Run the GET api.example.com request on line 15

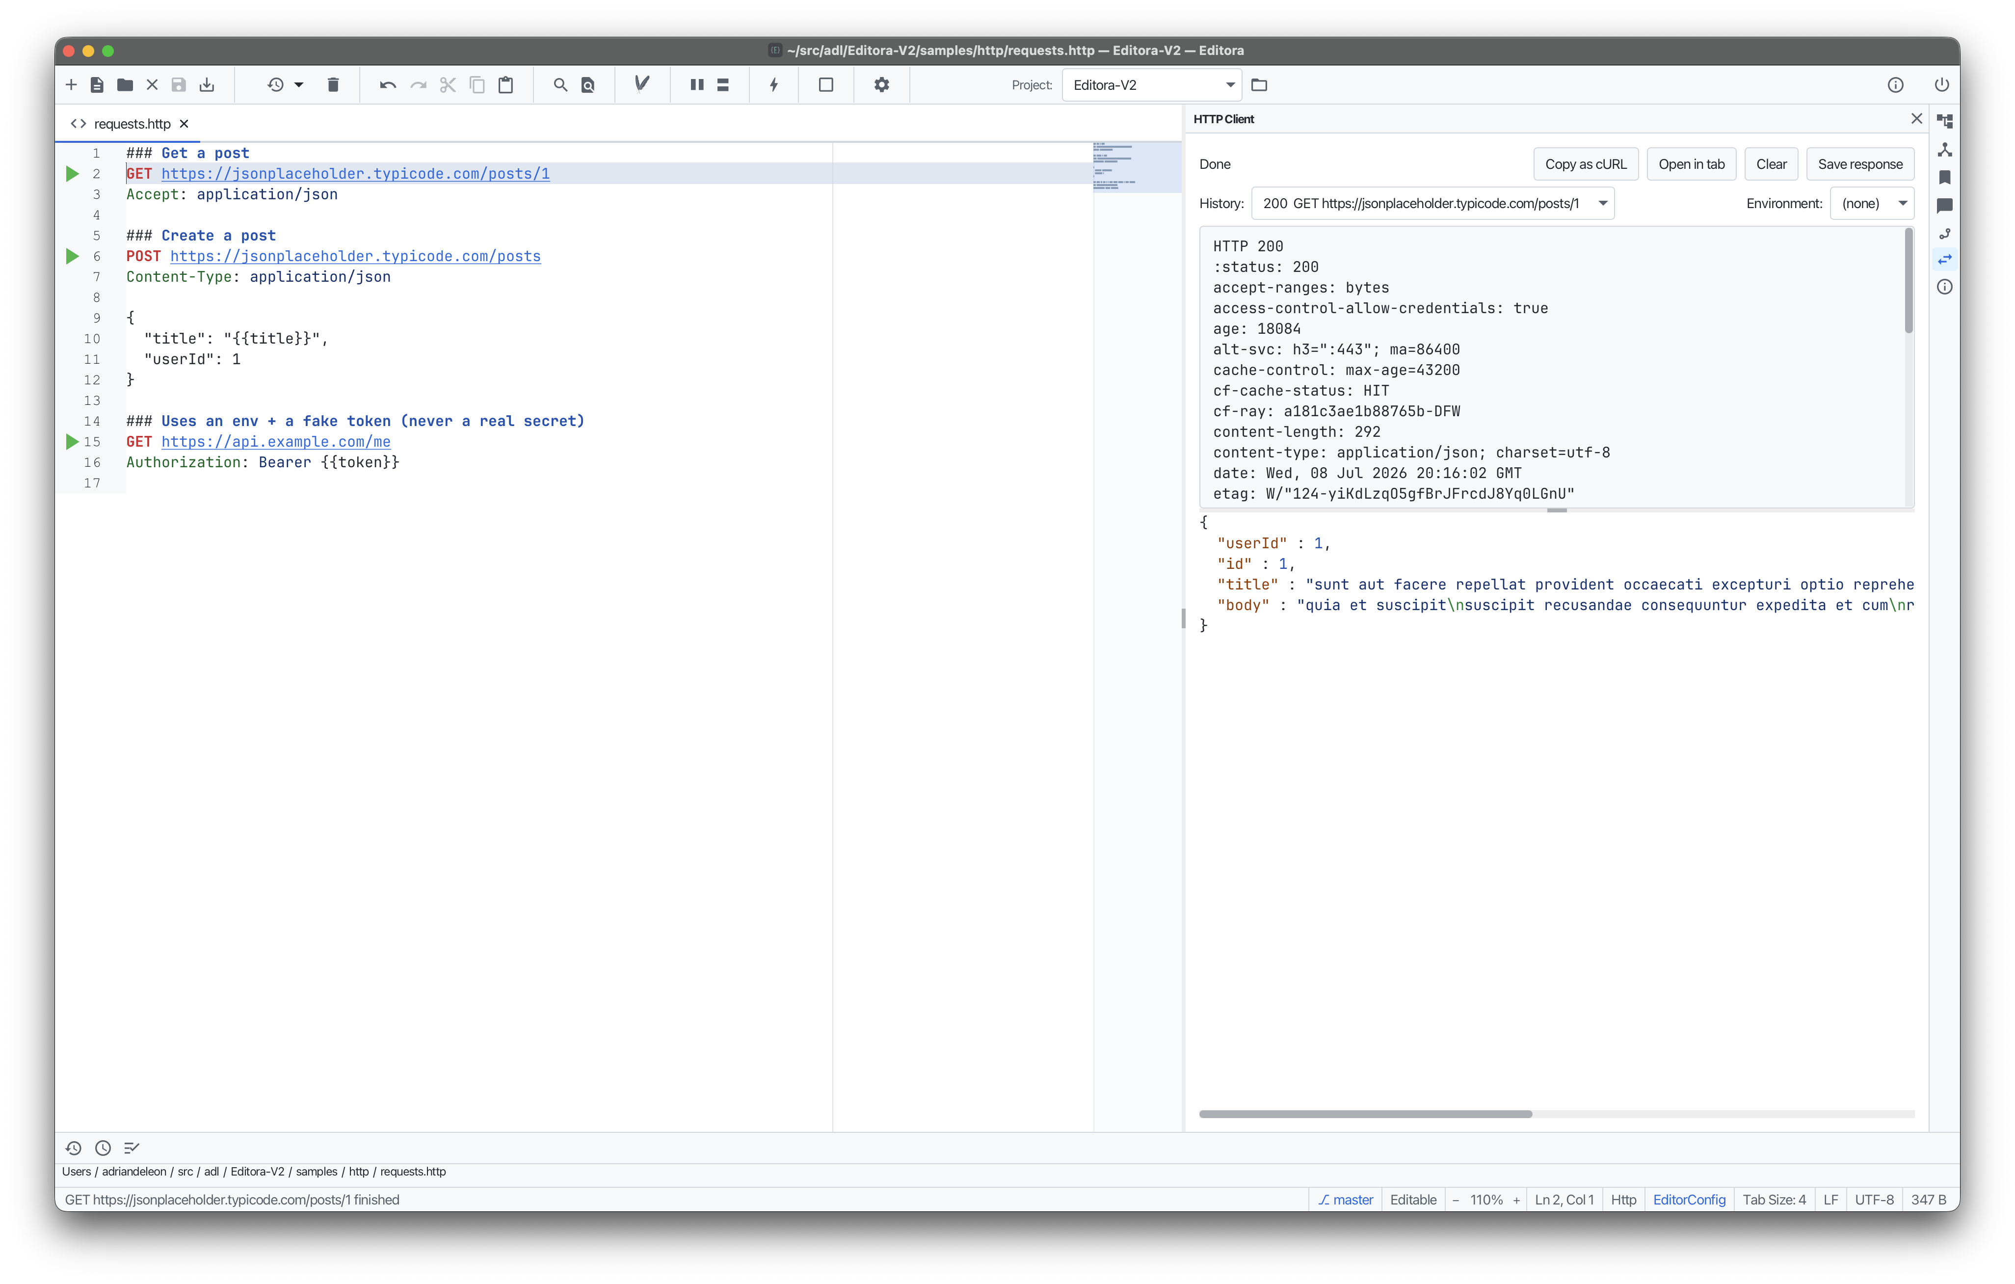[72, 442]
